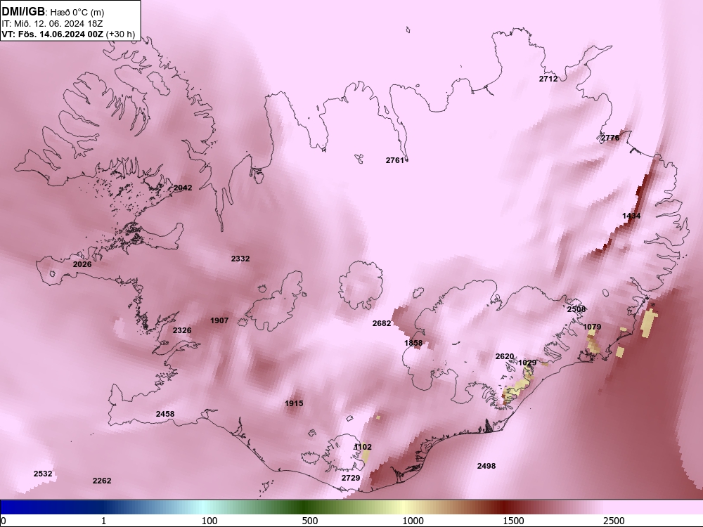Select the 2498 value offshore southeast
This screenshot has width=703, height=527.
click(x=486, y=466)
